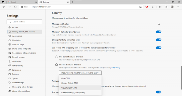Click the Reset settings icon
This screenshot has height=96, width=182.
[x=9, y=83]
